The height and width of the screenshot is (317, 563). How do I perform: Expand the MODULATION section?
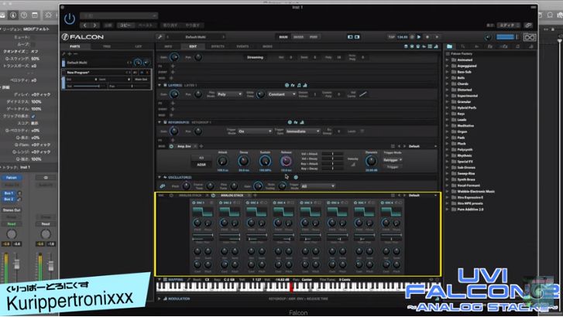click(x=160, y=298)
